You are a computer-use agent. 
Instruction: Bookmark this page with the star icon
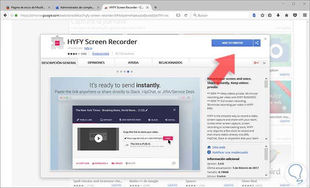click(262, 15)
